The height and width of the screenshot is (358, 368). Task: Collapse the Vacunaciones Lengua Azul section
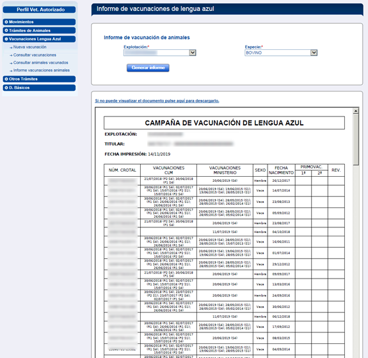pos(39,39)
